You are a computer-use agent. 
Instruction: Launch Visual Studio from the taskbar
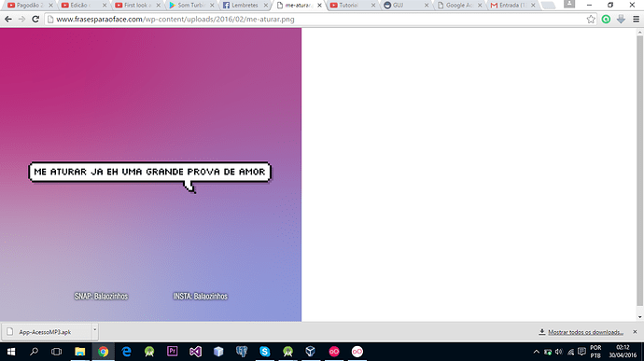coord(195,352)
